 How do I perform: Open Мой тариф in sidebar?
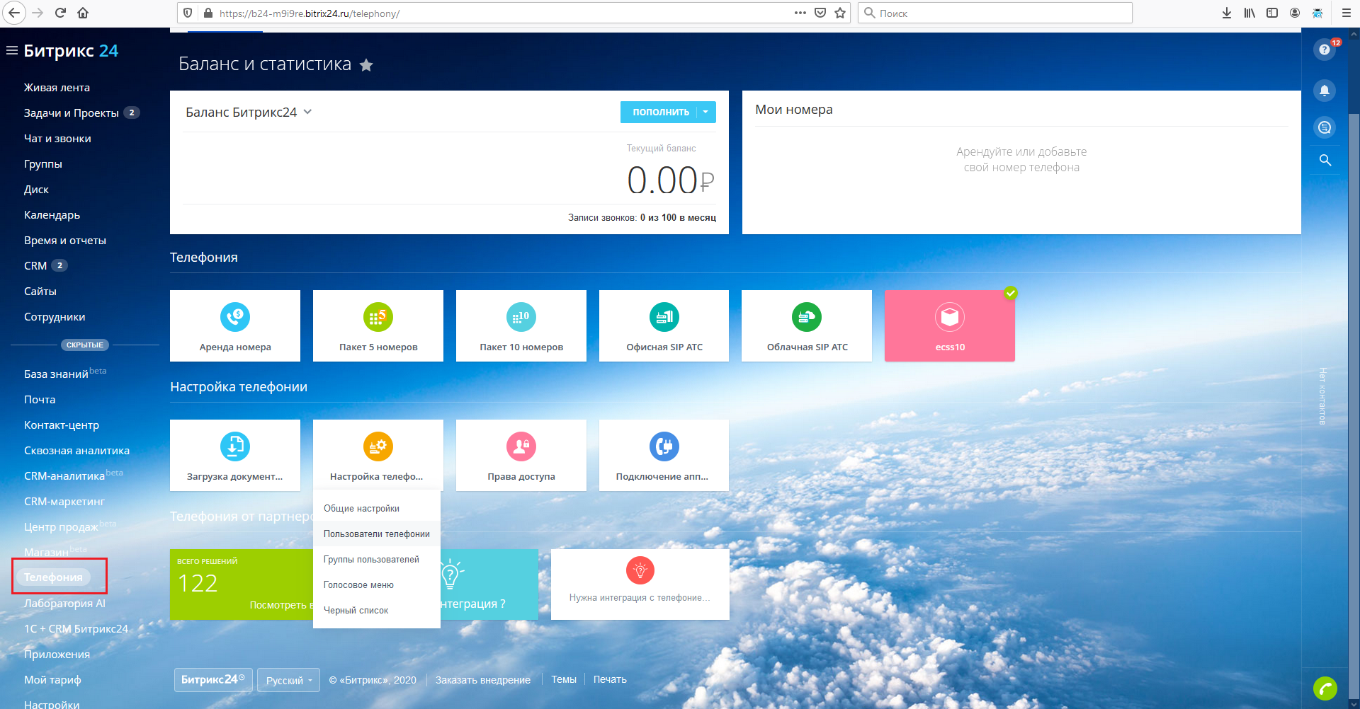pos(52,680)
